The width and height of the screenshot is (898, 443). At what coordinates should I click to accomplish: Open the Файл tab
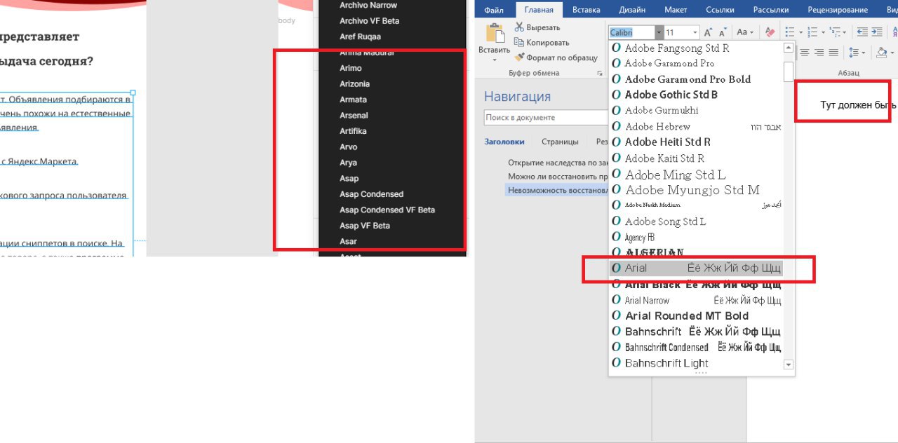point(494,10)
